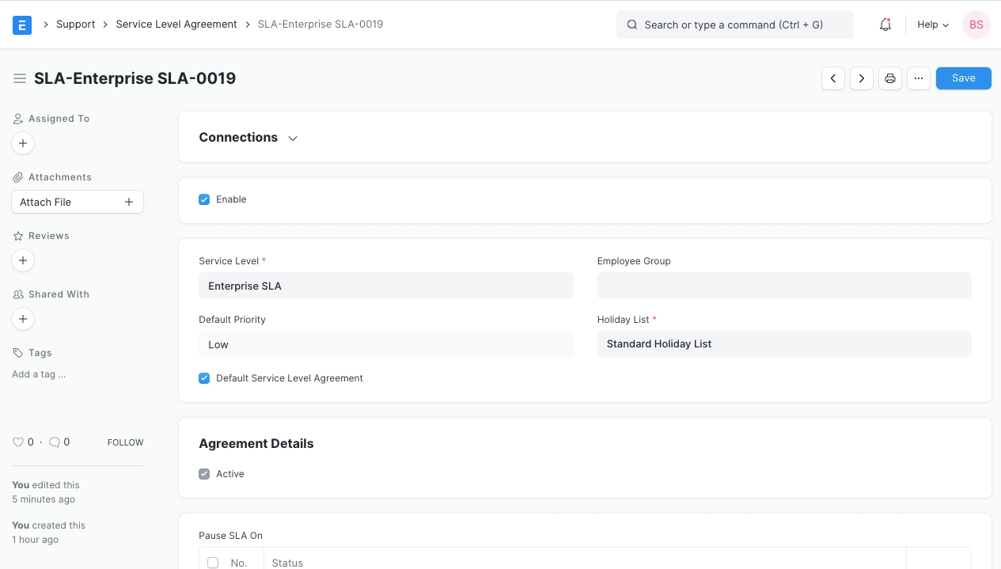This screenshot has width=1001, height=569.
Task: Navigate to Support breadcrumb
Action: click(75, 25)
